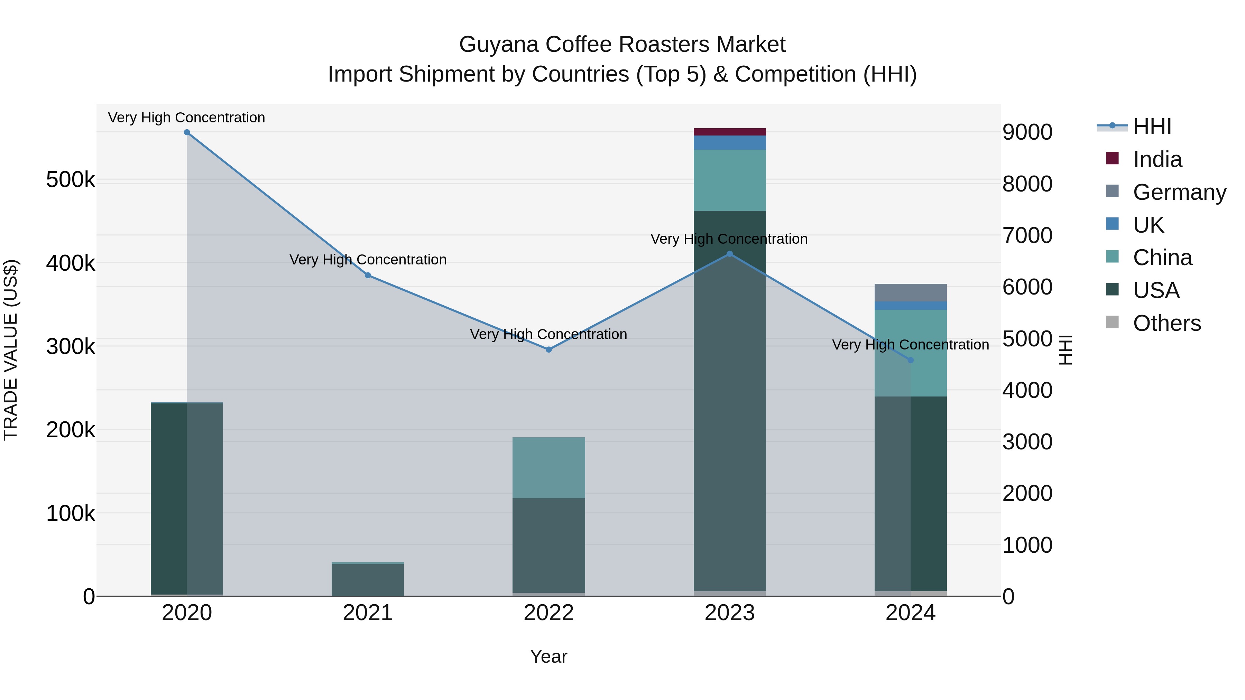This screenshot has width=1245, height=700.
Task: Select the 2024 HHI data point
Action: 911,361
